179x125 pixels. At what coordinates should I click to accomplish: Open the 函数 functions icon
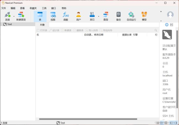(x=66, y=16)
